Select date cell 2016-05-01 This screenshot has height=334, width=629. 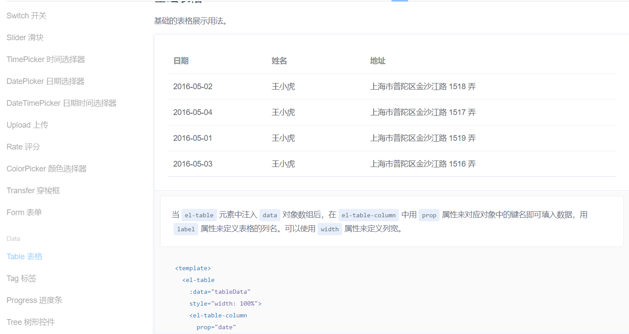pyautogui.click(x=192, y=138)
